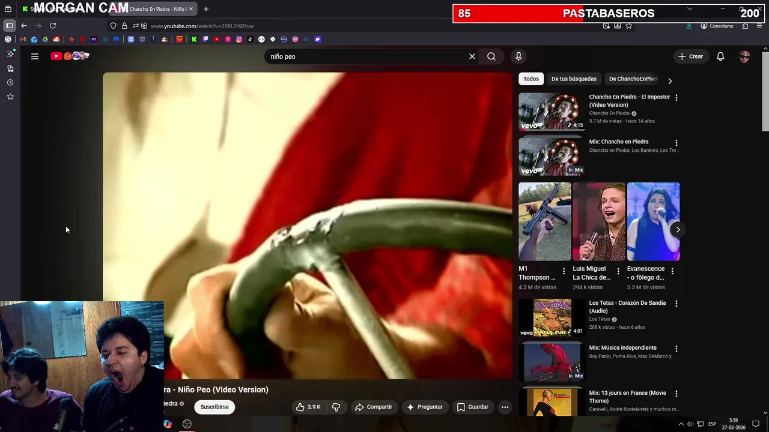Run the YouTube search via magnifier button
Image resolution: width=769 pixels, height=432 pixels.
tap(491, 56)
